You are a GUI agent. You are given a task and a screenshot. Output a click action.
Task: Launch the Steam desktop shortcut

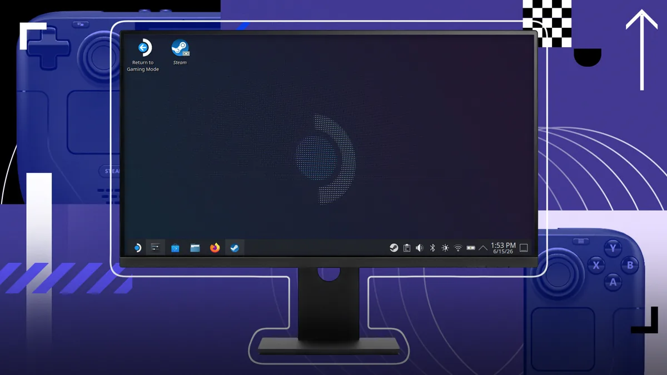point(180,52)
